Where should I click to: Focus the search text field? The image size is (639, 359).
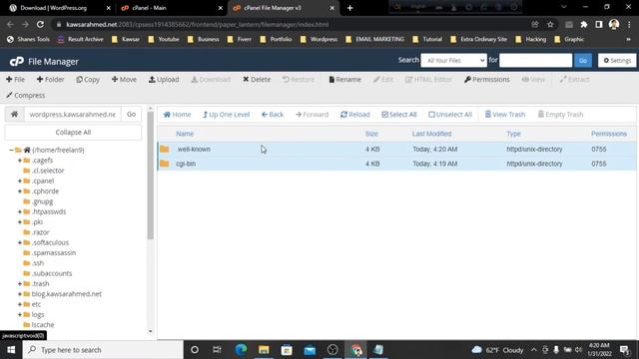coord(535,60)
